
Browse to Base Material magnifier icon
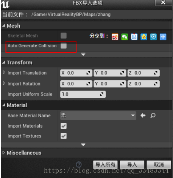[153, 116]
